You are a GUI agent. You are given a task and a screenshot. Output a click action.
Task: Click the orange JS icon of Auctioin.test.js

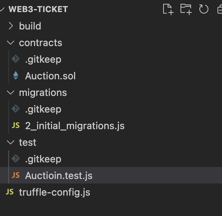click(x=15, y=175)
